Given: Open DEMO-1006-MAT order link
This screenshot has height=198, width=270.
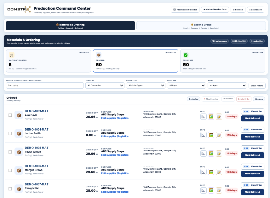Looking at the screenshot, I should click(37, 166).
